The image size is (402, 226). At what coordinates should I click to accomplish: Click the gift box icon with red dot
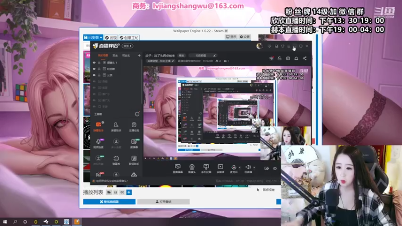(271, 58)
